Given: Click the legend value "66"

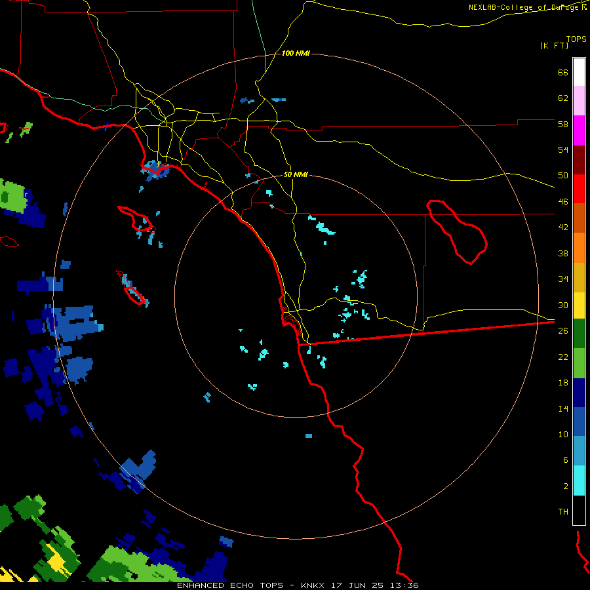Looking at the screenshot, I should (x=563, y=73).
